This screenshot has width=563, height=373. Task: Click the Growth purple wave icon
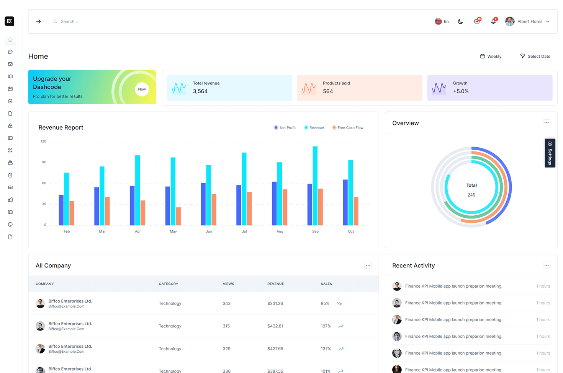click(x=439, y=88)
